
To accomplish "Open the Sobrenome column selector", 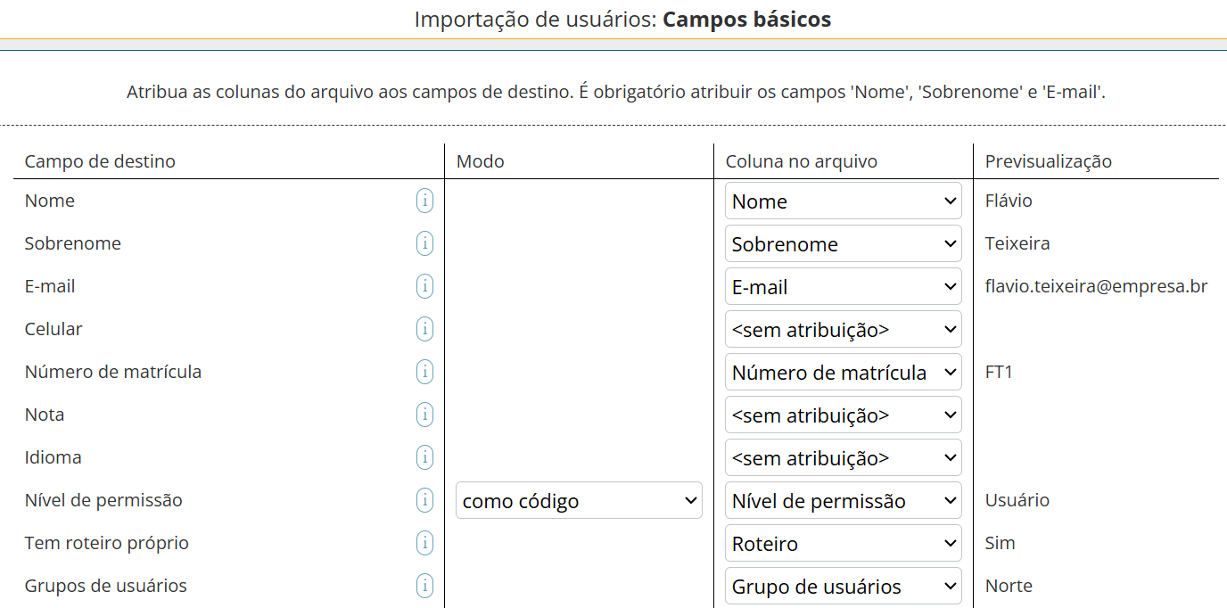I will pos(842,243).
